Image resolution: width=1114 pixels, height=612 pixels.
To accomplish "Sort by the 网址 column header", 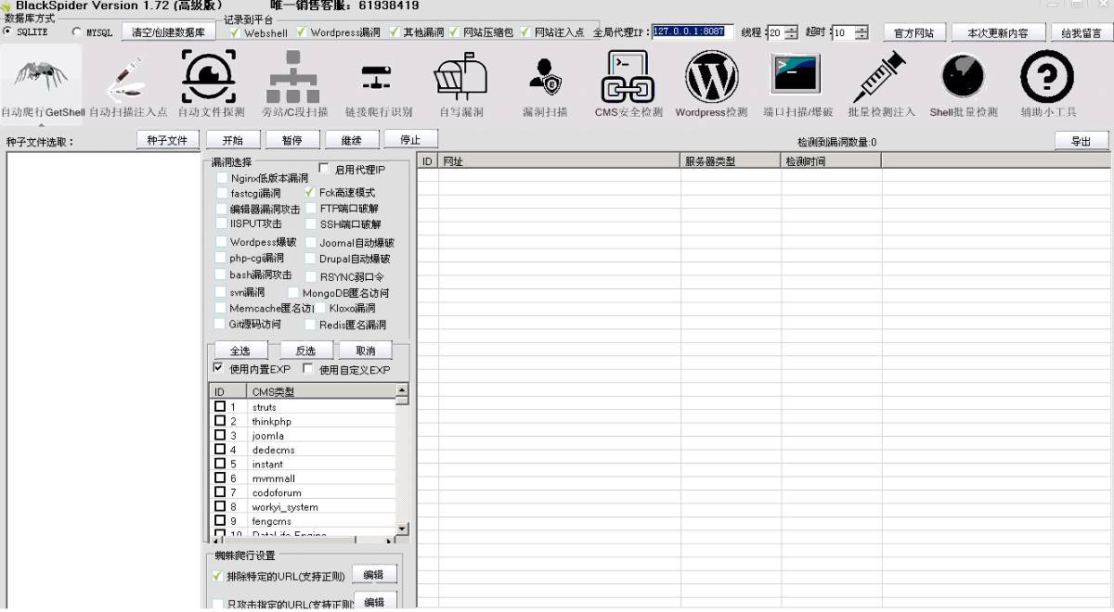I will pos(560,161).
